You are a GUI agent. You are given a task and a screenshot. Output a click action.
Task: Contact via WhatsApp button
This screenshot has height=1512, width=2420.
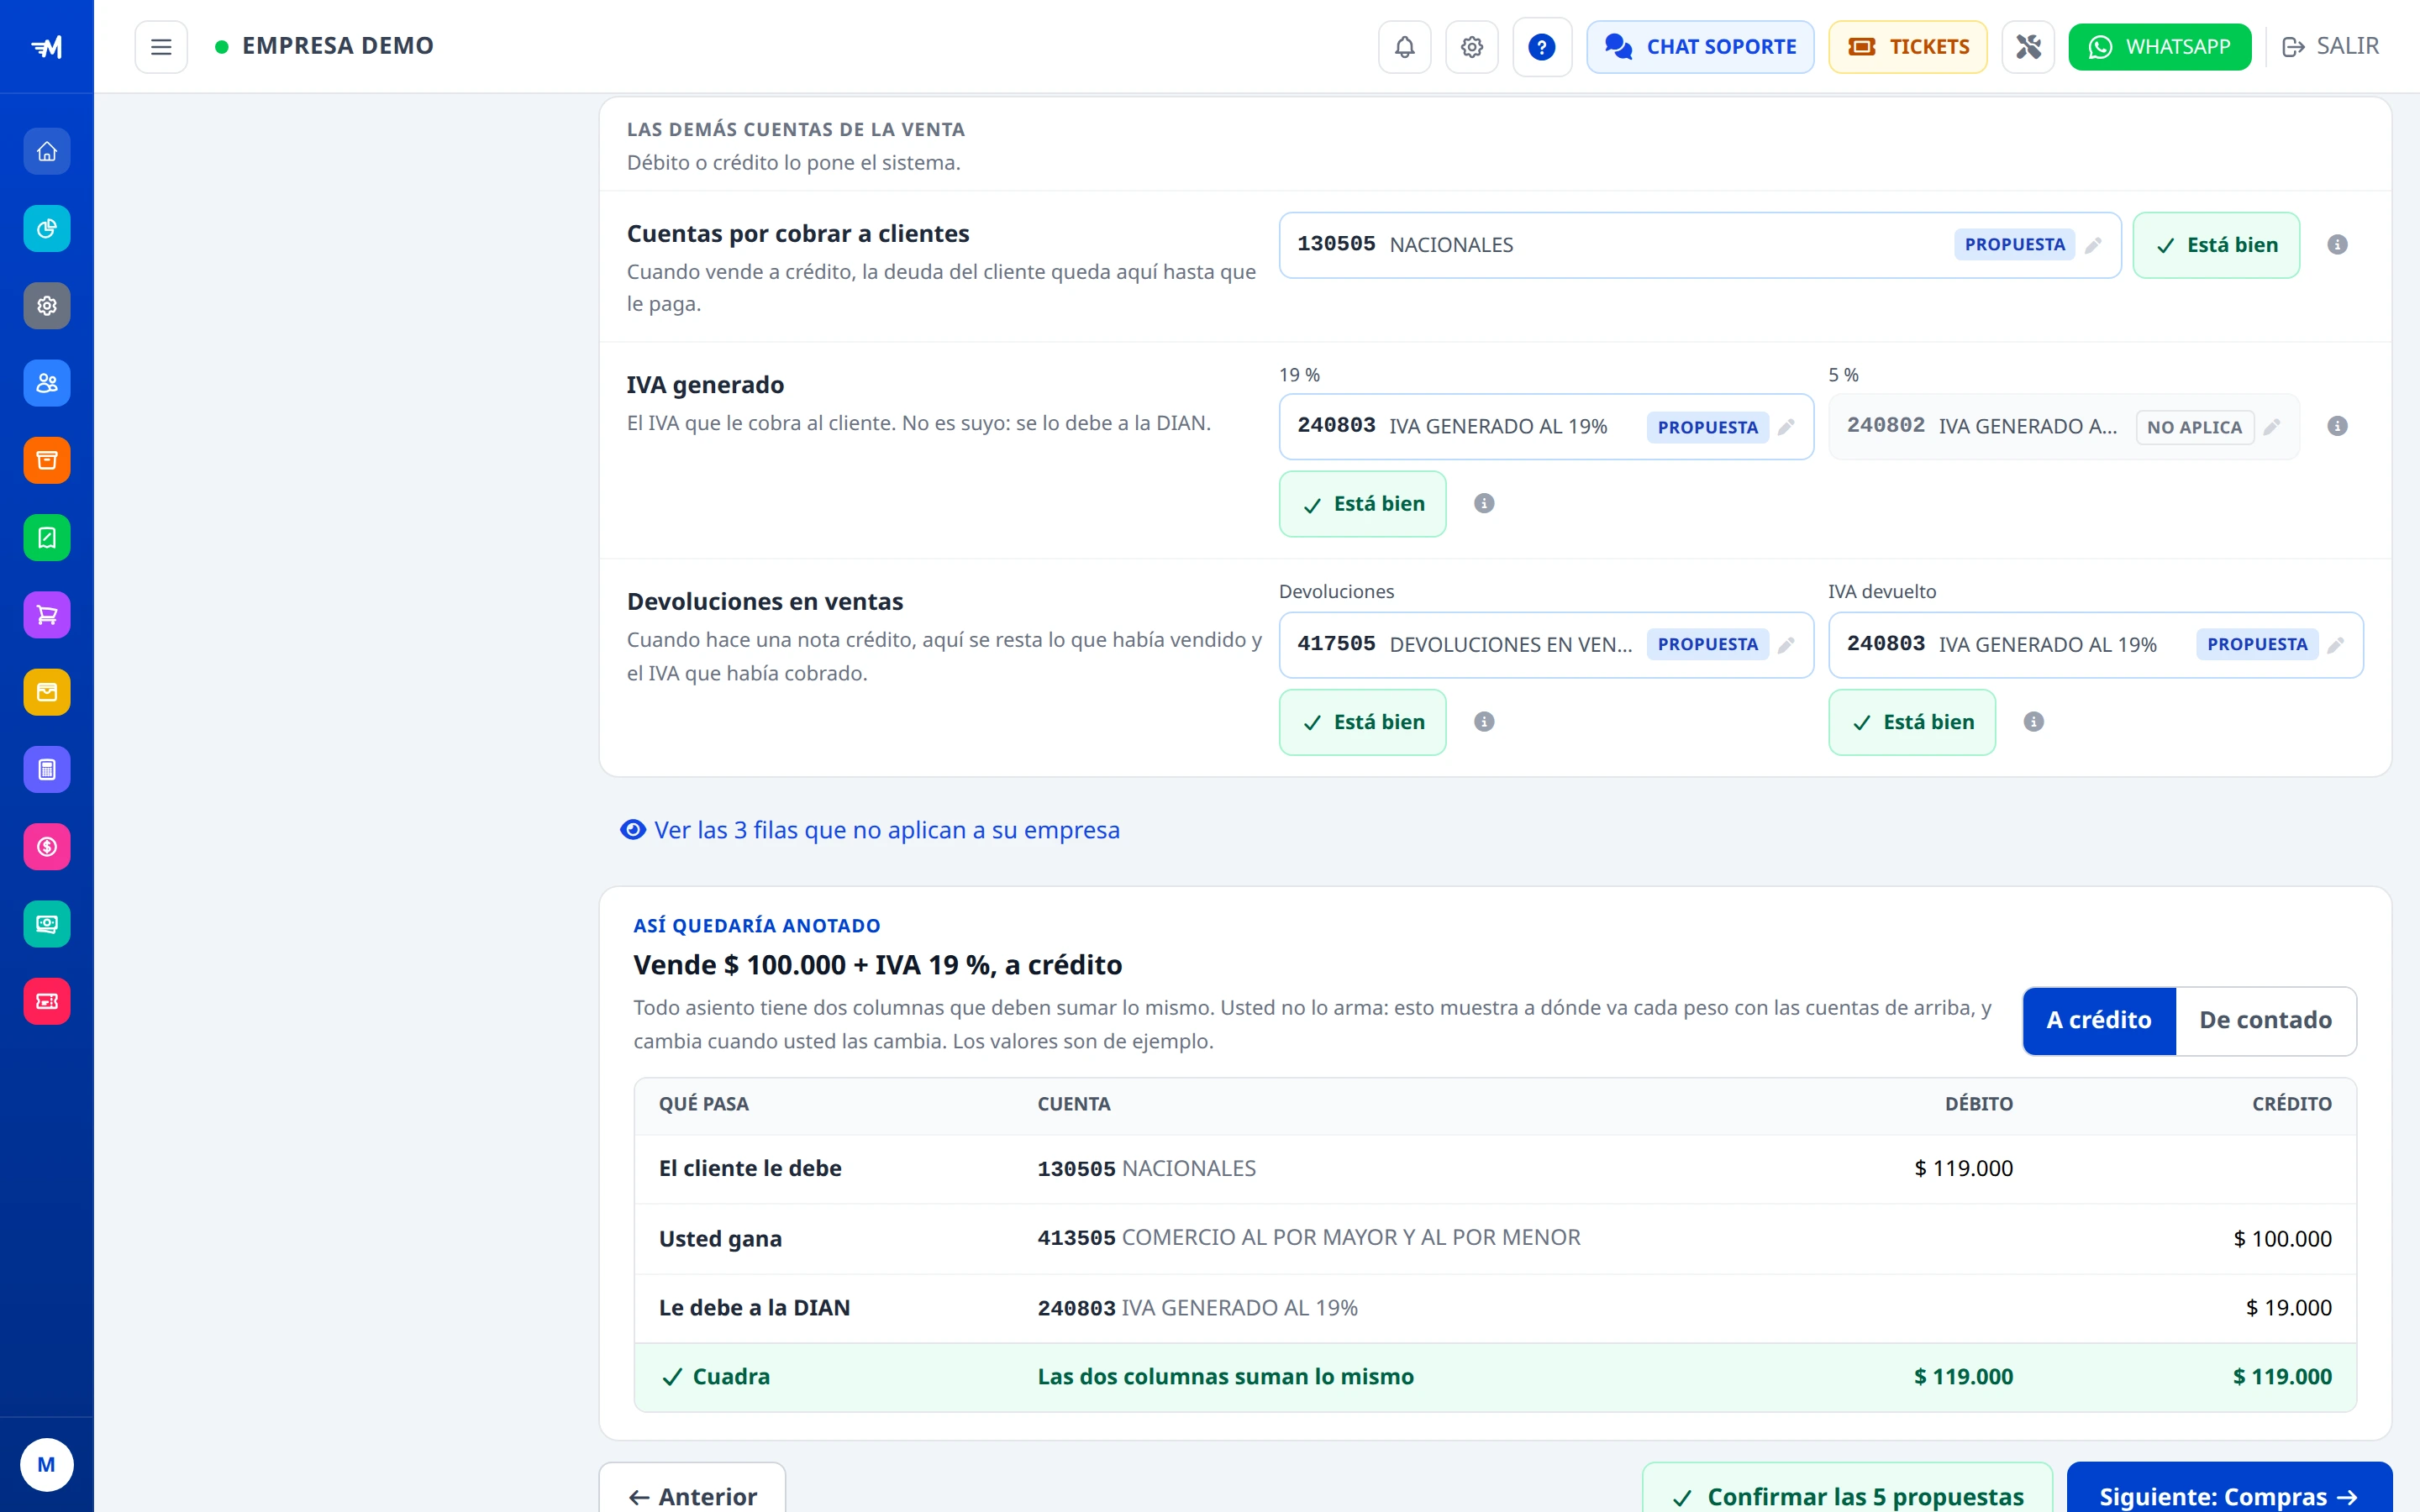(x=2159, y=46)
